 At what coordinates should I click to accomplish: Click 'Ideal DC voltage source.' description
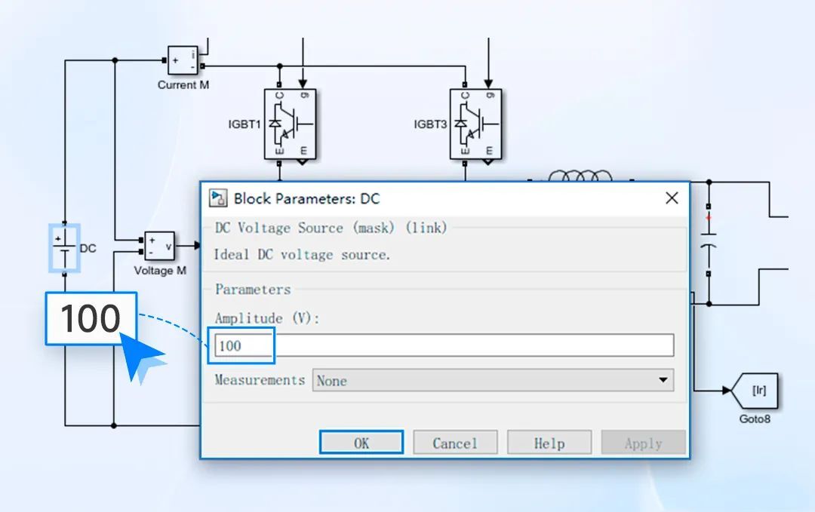tap(302, 254)
